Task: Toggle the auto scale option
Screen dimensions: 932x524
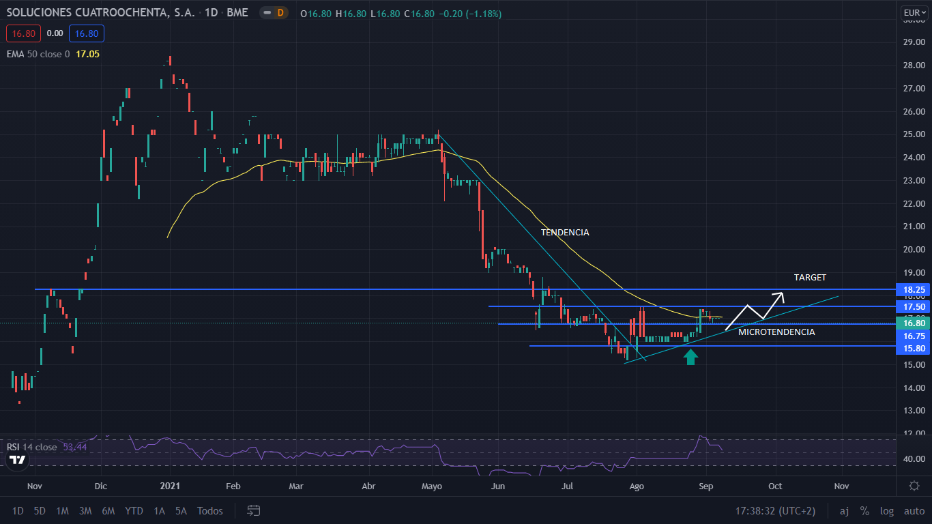Action: [x=913, y=511]
